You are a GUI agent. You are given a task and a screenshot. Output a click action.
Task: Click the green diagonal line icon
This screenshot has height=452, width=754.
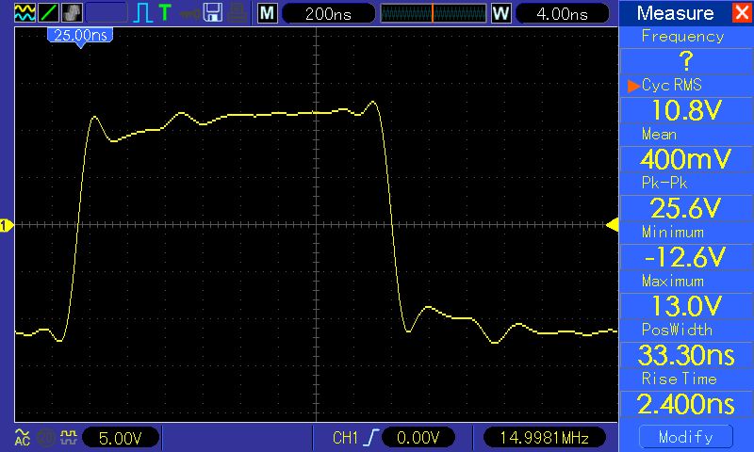[x=48, y=13]
